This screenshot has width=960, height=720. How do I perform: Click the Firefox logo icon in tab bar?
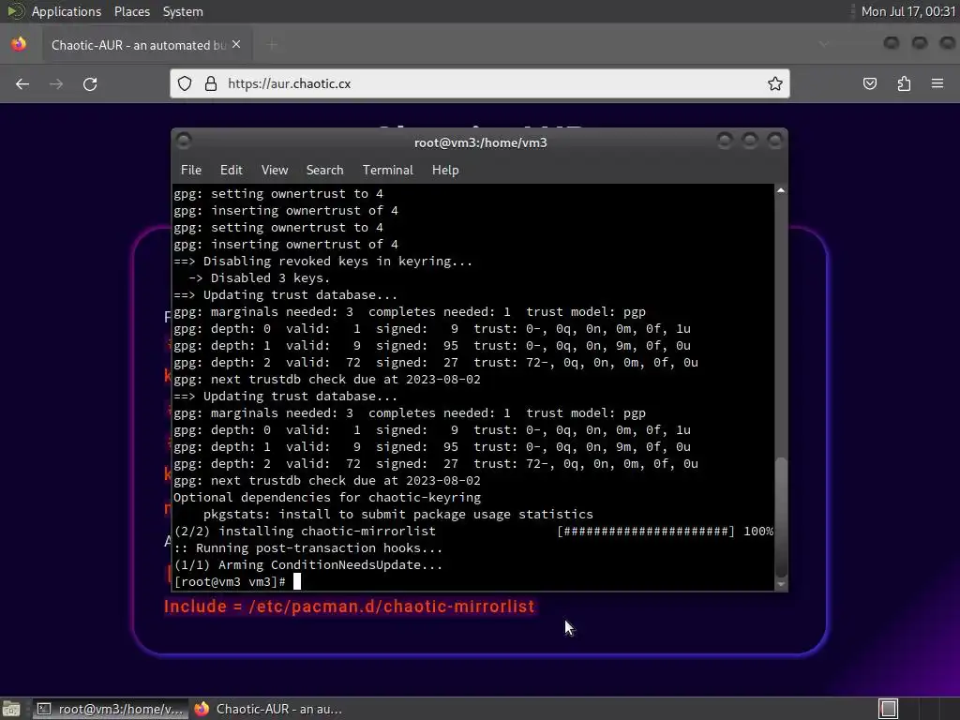(x=19, y=44)
